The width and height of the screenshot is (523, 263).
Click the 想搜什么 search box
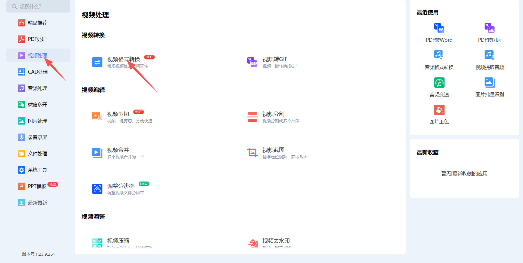pos(38,6)
